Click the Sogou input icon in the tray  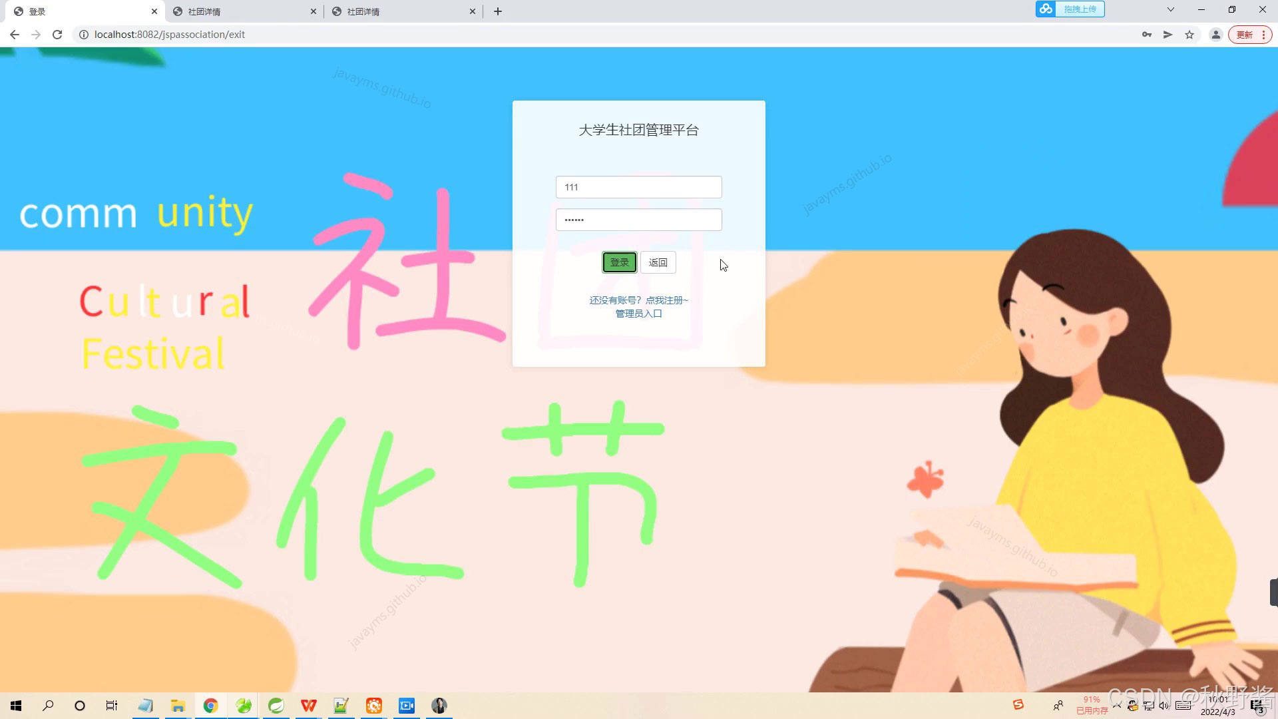(1018, 704)
